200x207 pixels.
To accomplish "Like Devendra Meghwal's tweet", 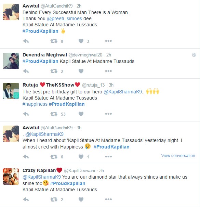I will 81,71.
